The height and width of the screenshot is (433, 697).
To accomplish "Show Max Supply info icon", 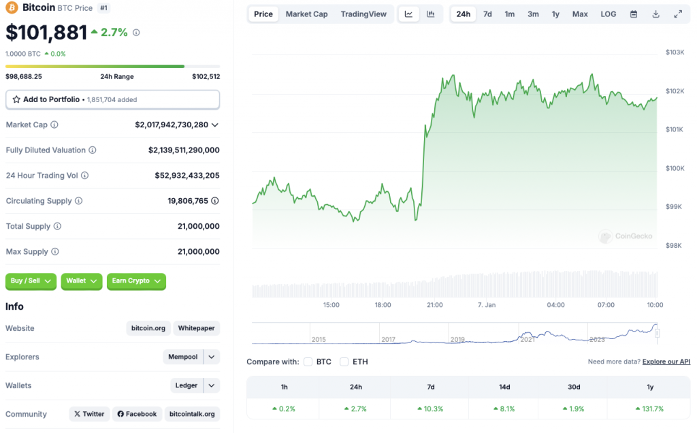I will pos(55,252).
